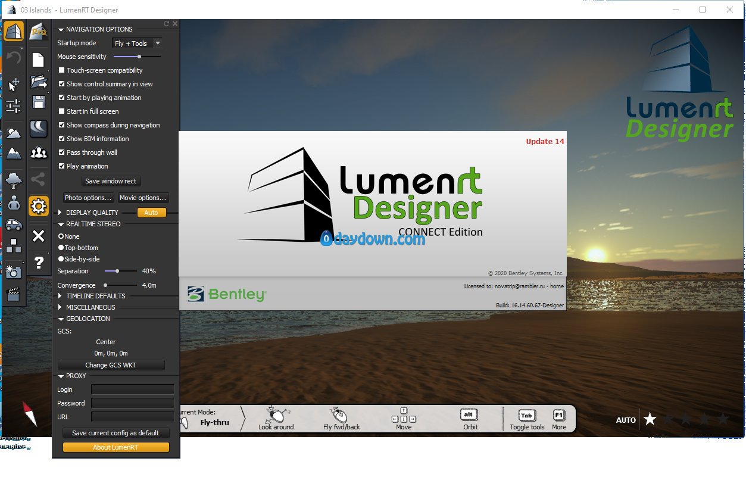Toggle Show compass during navigation
The width and height of the screenshot is (746, 477).
(61, 125)
